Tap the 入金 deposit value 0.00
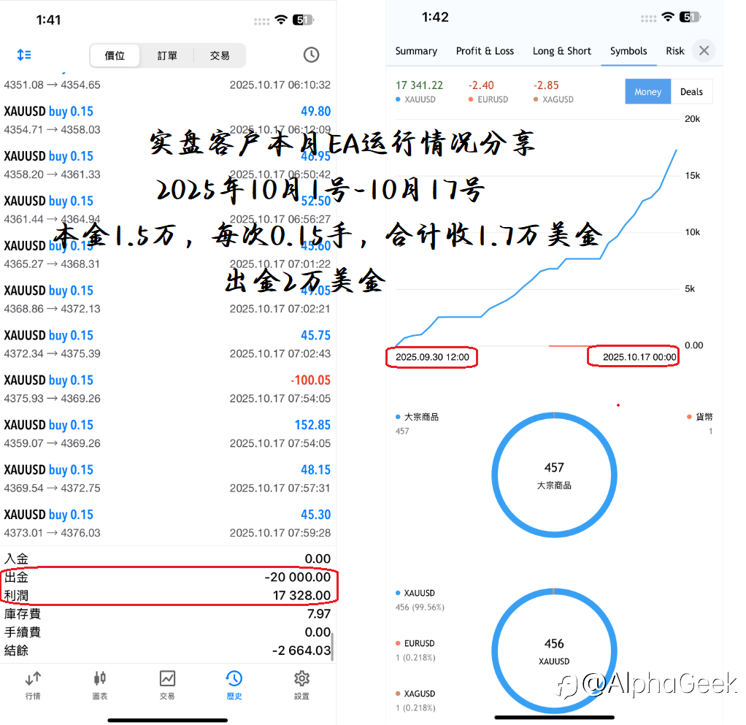 (x=318, y=559)
